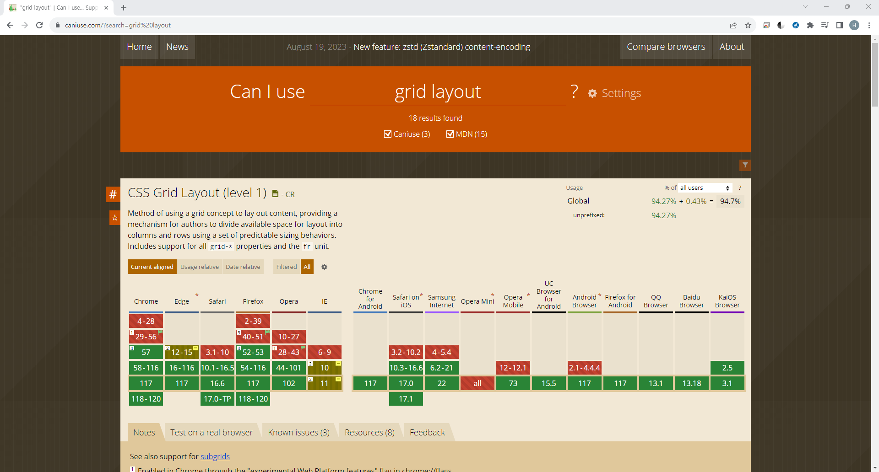Open Resources (8) tab
The image size is (879, 472).
[x=369, y=432]
